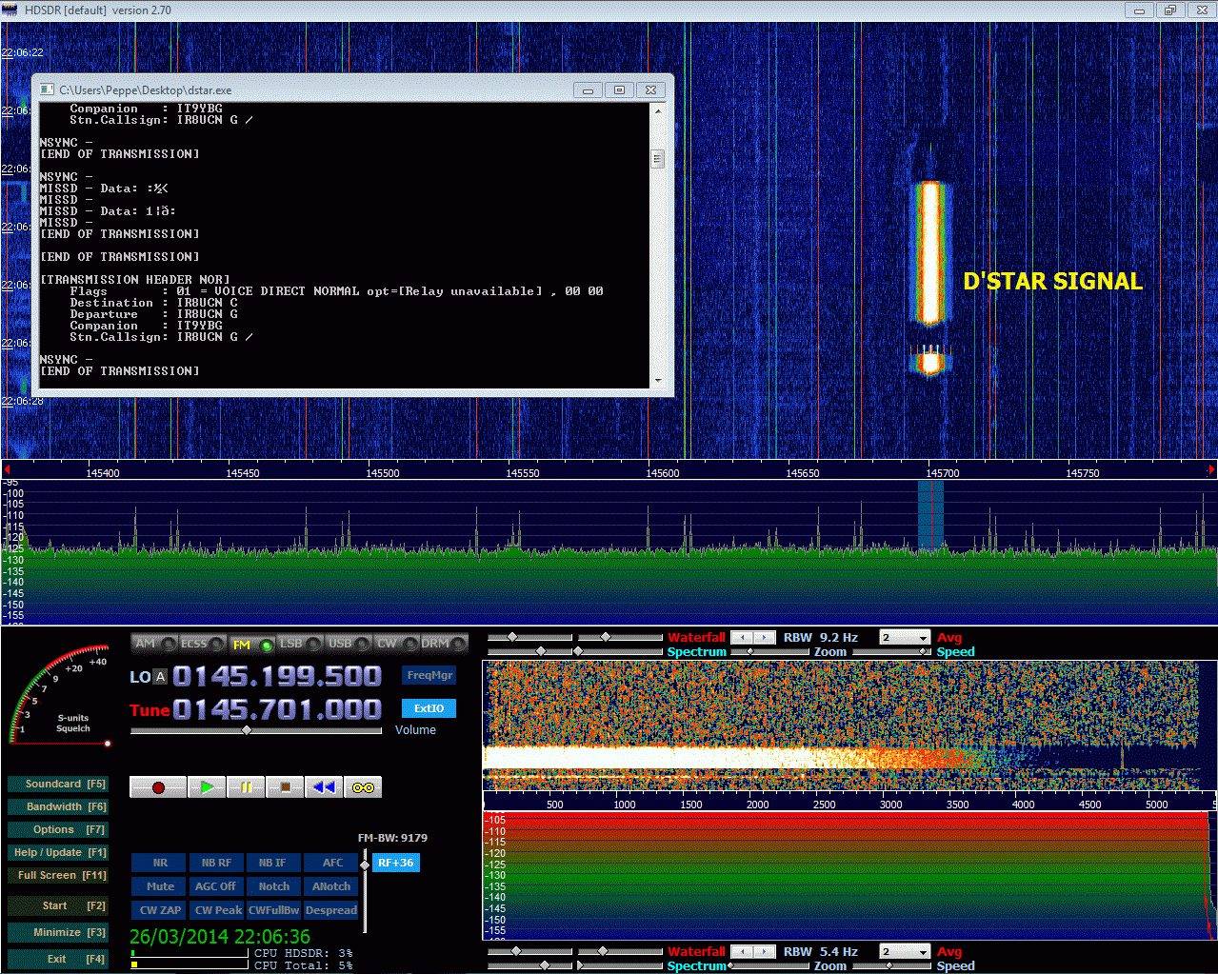This screenshot has height=974, width=1218.
Task: Toggle AGC Off
Action: pos(216,886)
